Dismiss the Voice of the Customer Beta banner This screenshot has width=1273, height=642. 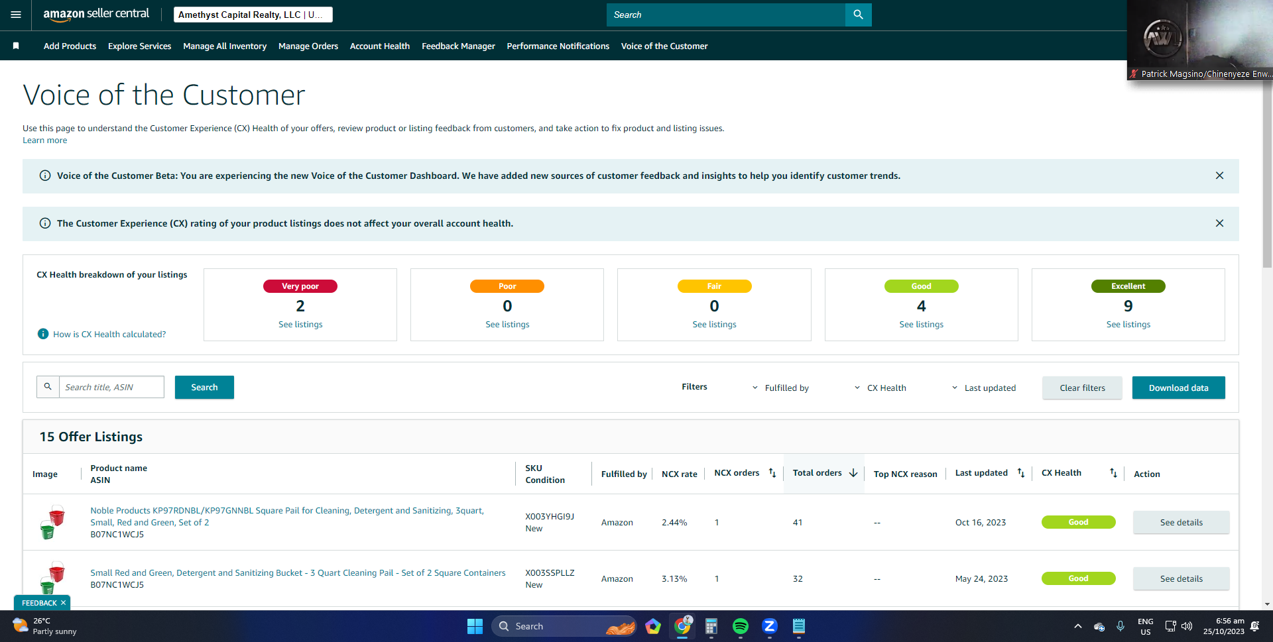coord(1219,176)
